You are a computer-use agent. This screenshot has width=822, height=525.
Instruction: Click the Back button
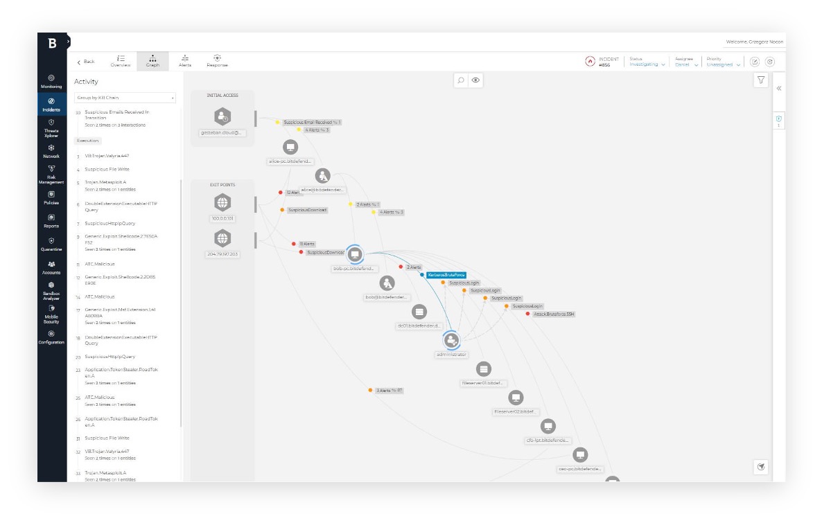point(85,62)
